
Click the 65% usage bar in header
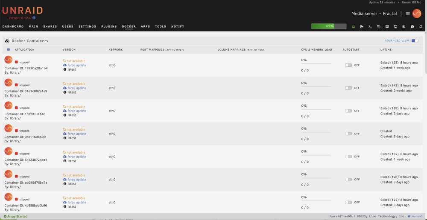coord(329,26)
